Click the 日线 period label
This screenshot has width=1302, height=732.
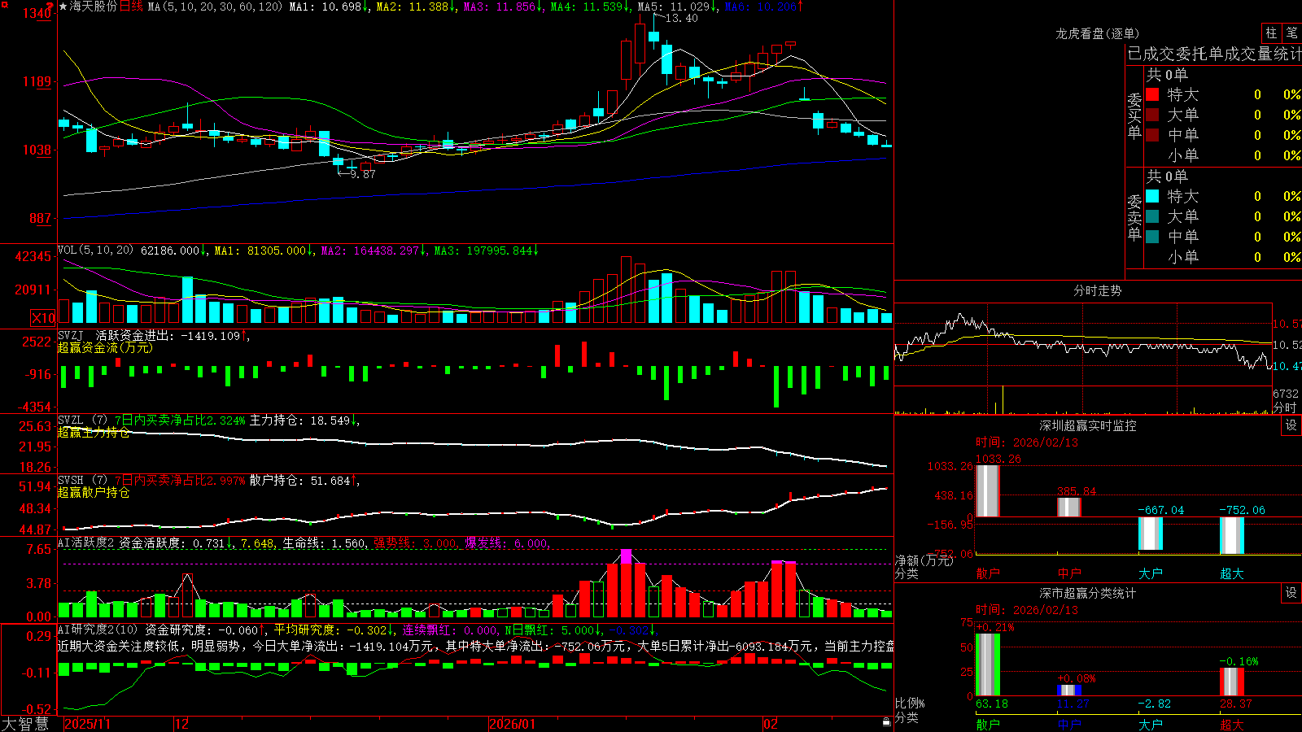pyautogui.click(x=131, y=7)
